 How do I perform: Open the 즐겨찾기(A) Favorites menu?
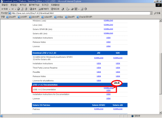coord(34,5)
